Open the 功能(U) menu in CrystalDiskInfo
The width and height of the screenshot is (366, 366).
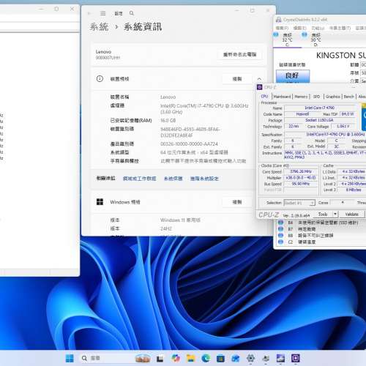pos(318,28)
